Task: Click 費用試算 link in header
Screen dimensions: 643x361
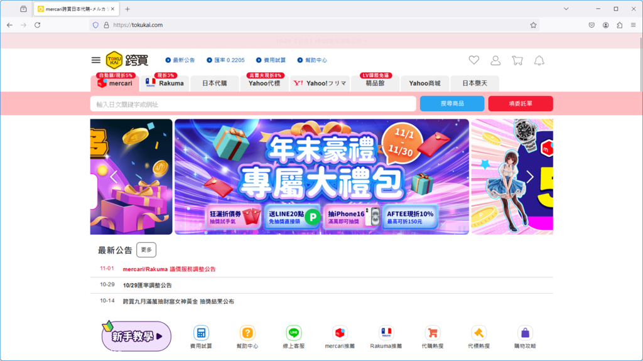Action: click(271, 60)
